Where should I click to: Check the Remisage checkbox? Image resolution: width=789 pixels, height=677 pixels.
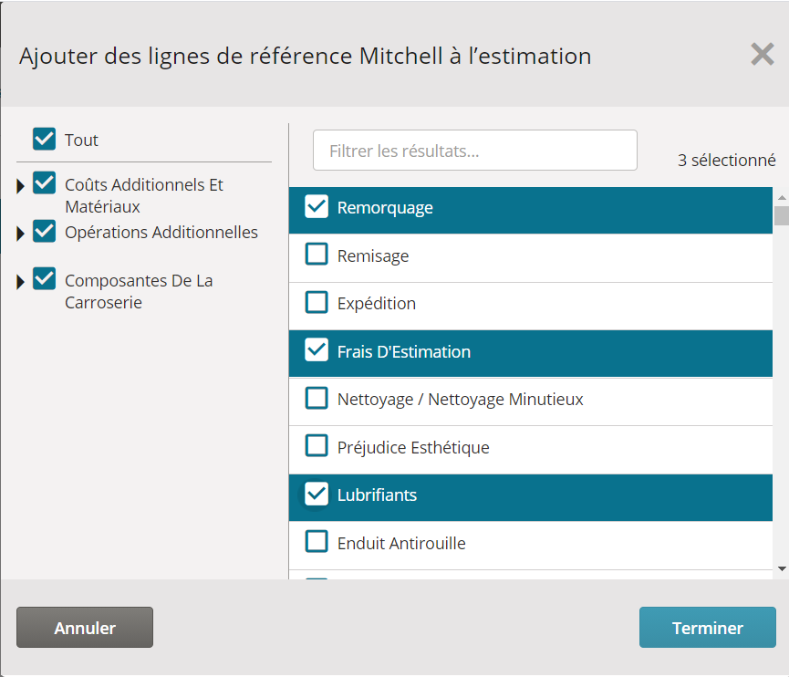coord(317,255)
